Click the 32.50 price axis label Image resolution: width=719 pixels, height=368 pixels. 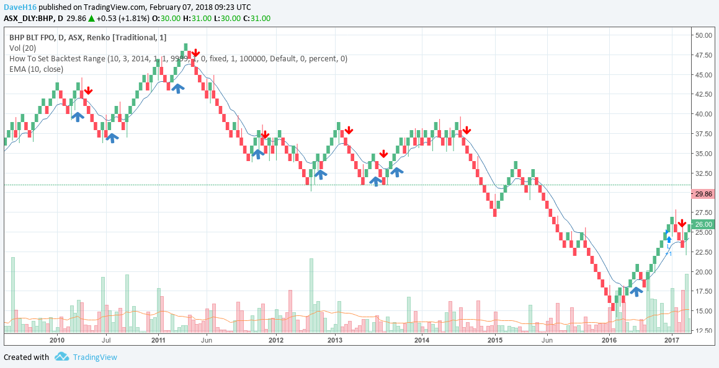[x=704, y=173]
